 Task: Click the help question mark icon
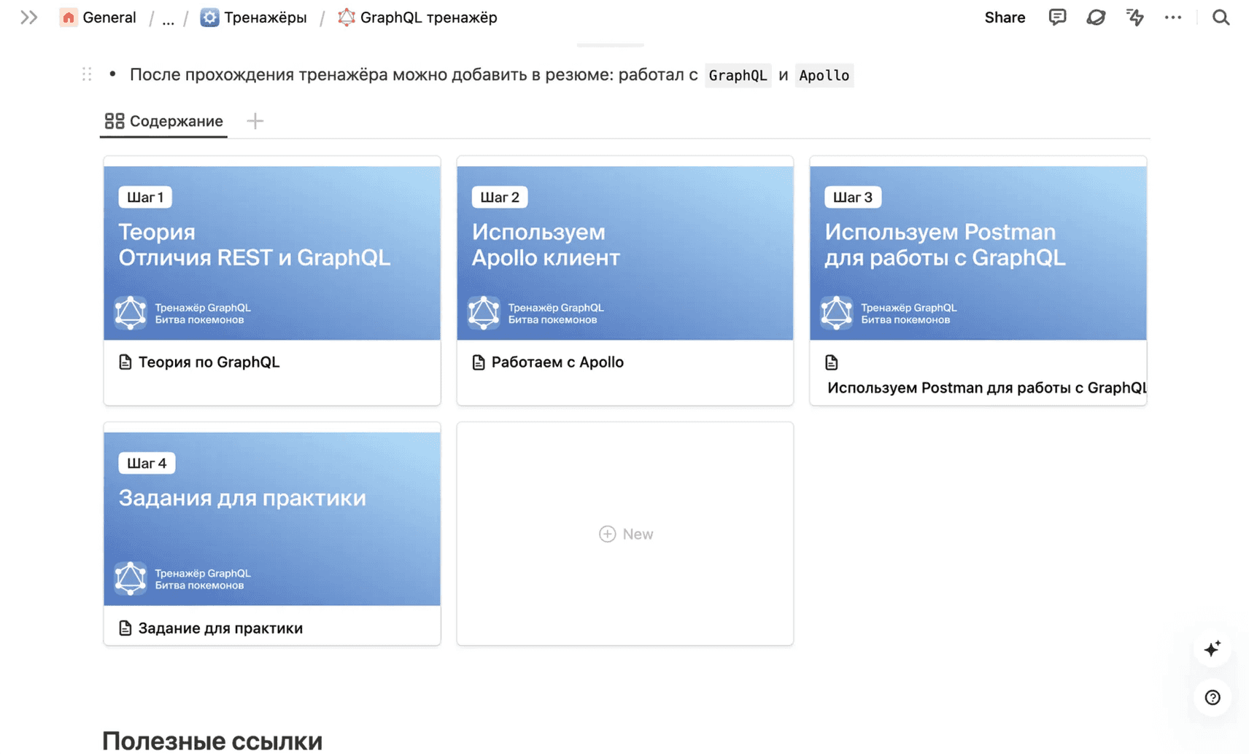pyautogui.click(x=1212, y=698)
